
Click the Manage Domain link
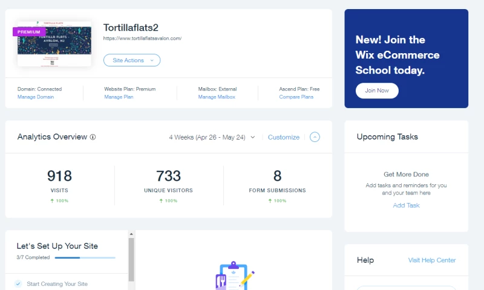[x=36, y=97]
